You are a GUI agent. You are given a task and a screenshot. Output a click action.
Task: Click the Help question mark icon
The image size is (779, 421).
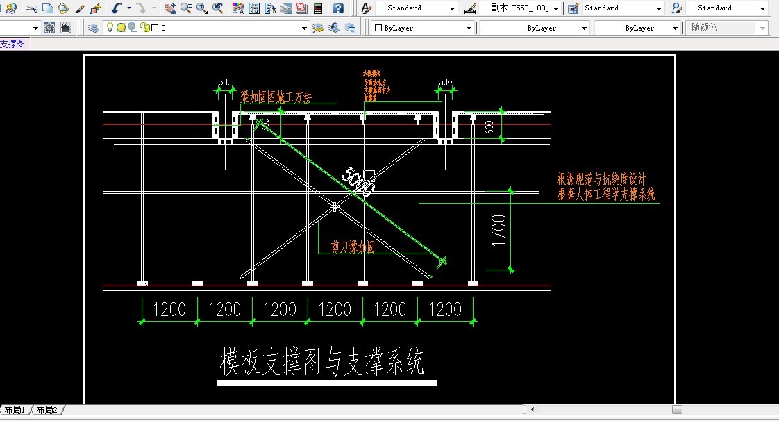pyautogui.click(x=338, y=8)
